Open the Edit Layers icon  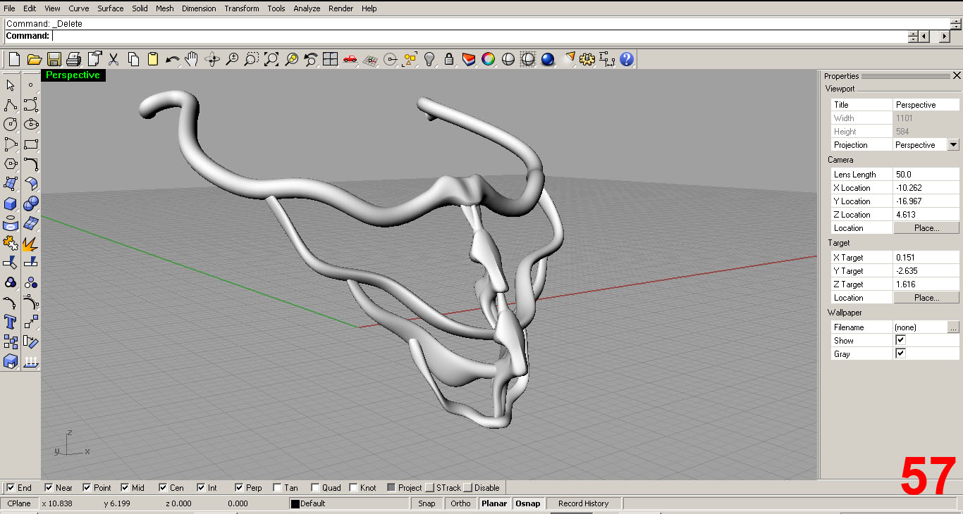(469, 60)
